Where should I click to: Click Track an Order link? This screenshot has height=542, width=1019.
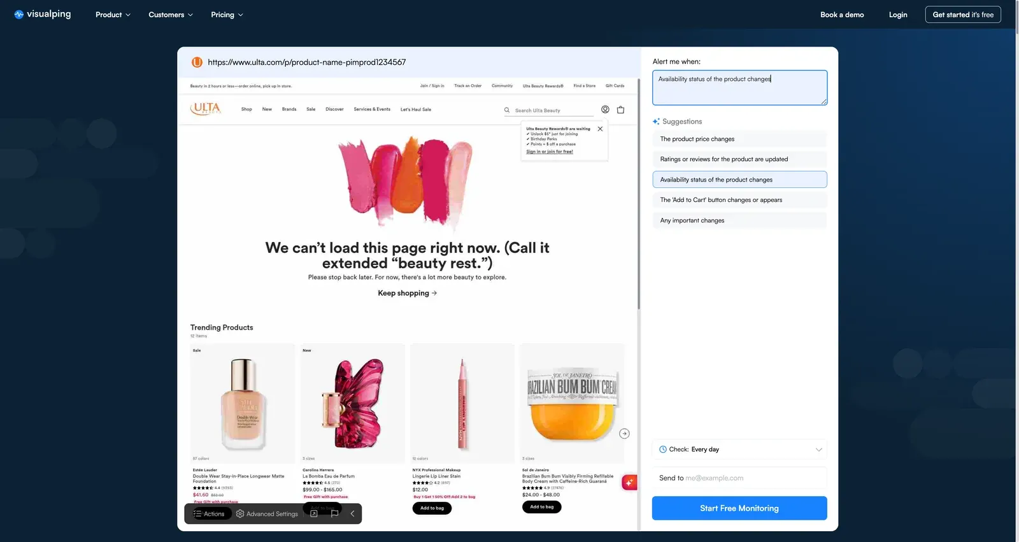click(467, 86)
